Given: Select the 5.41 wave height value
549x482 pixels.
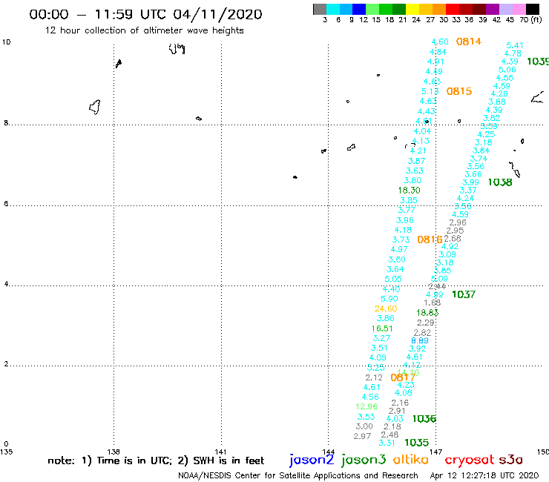Looking at the screenshot, I should (515, 45).
